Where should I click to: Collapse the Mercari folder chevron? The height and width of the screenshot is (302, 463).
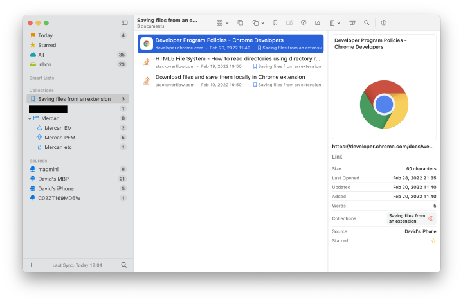tap(30, 118)
